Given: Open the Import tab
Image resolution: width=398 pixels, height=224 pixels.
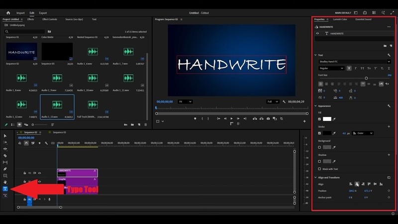Looking at the screenshot, I should point(20,13).
